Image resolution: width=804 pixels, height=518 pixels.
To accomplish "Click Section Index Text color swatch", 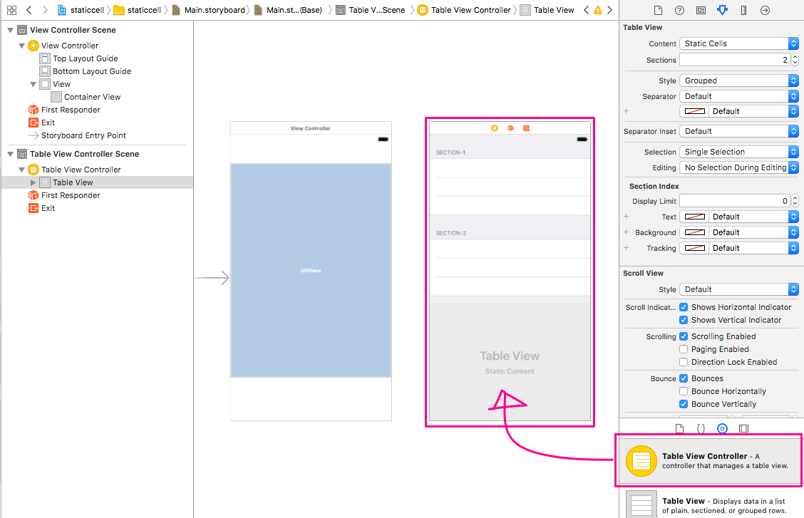I will [x=695, y=217].
